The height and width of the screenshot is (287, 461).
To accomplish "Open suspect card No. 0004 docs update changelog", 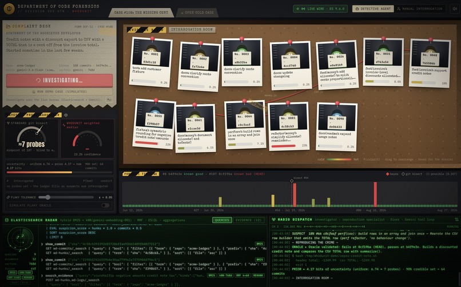I will point(290,65).
